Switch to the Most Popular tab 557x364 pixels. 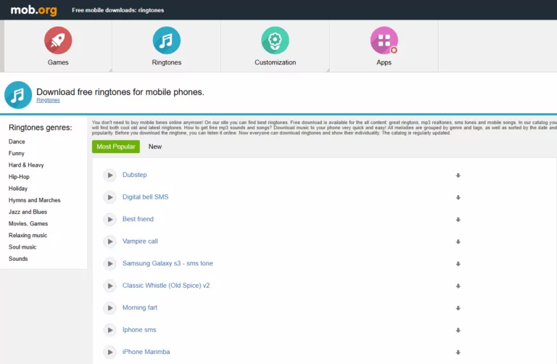coord(116,146)
